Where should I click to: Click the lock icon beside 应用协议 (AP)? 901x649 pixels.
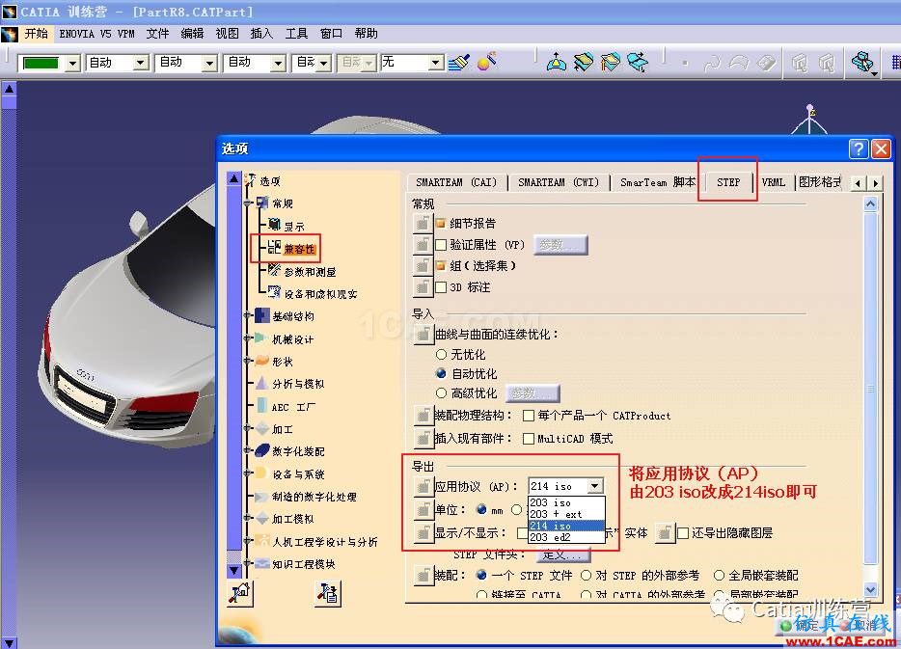point(423,486)
